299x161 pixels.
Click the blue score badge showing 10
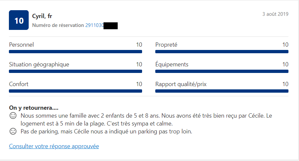coord(19,20)
